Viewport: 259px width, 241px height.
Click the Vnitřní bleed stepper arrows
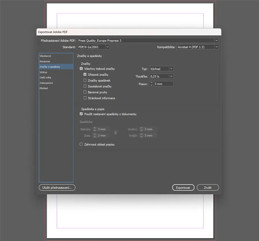coord(141,129)
